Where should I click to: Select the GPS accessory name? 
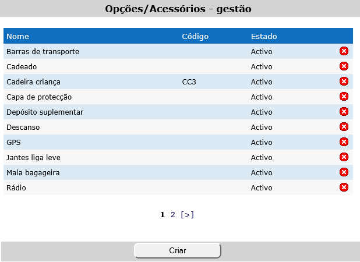pos(14,142)
